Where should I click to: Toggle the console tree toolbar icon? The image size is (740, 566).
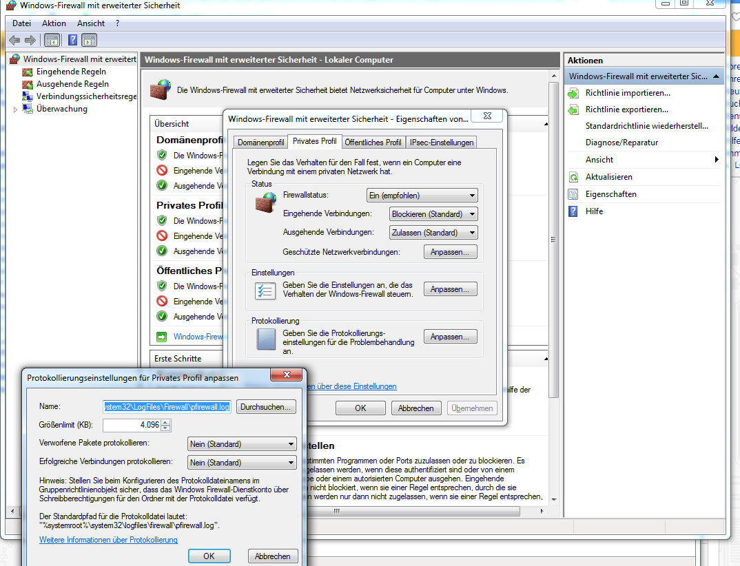click(52, 41)
